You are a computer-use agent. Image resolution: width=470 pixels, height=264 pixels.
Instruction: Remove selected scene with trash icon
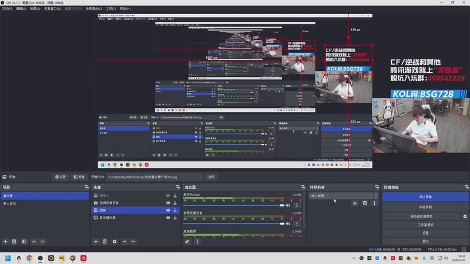tap(14, 241)
